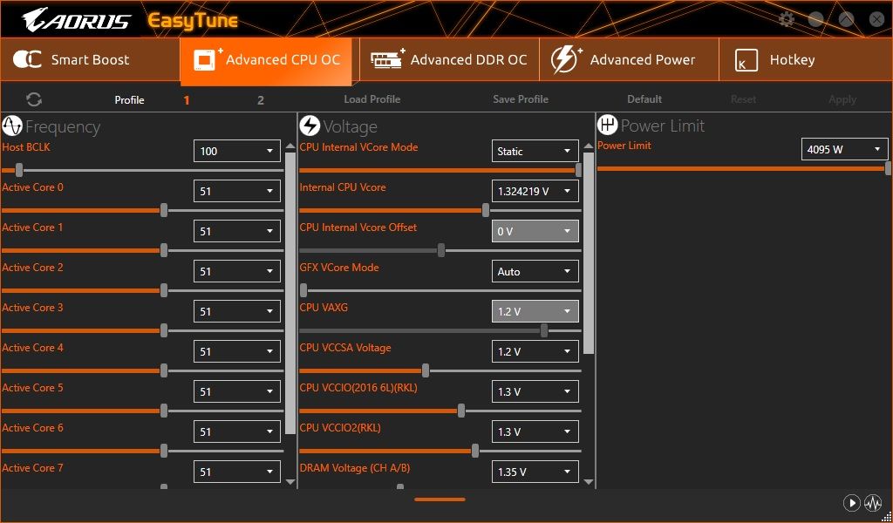Open the Advanced DDR OC tab

point(449,60)
